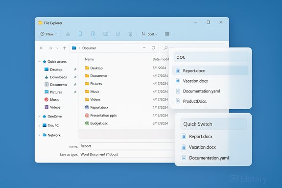282x188 pixels.
Task: Sort by the Name column header
Action: (x=90, y=59)
